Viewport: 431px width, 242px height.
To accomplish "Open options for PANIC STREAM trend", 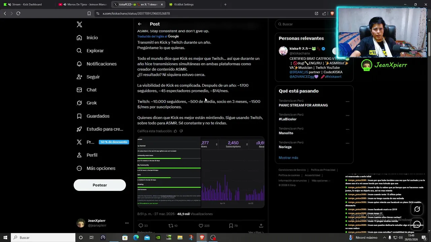I will coord(347,102).
